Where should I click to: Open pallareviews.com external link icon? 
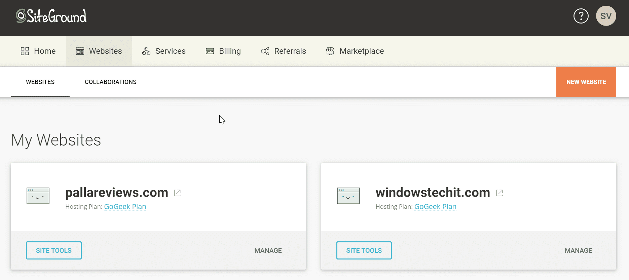[x=177, y=193]
